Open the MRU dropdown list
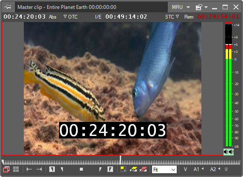The width and height of the screenshot is (243, 177). pos(181,7)
